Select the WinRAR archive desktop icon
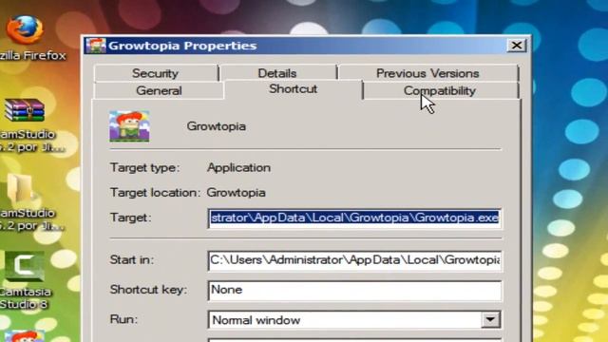 point(25,110)
